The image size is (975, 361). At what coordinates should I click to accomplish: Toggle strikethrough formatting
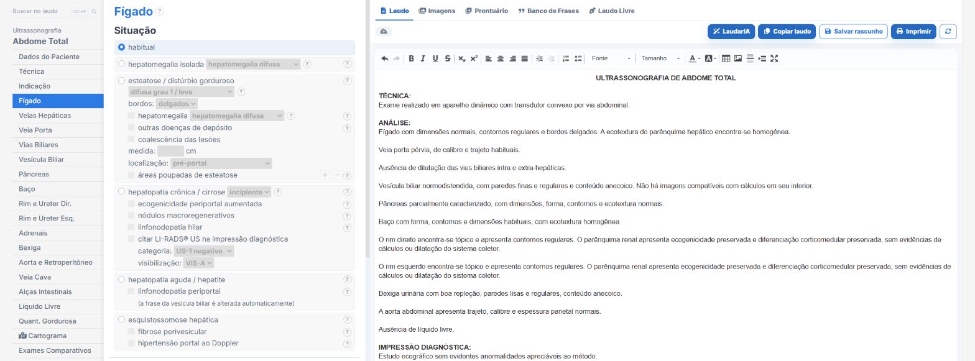tap(448, 58)
